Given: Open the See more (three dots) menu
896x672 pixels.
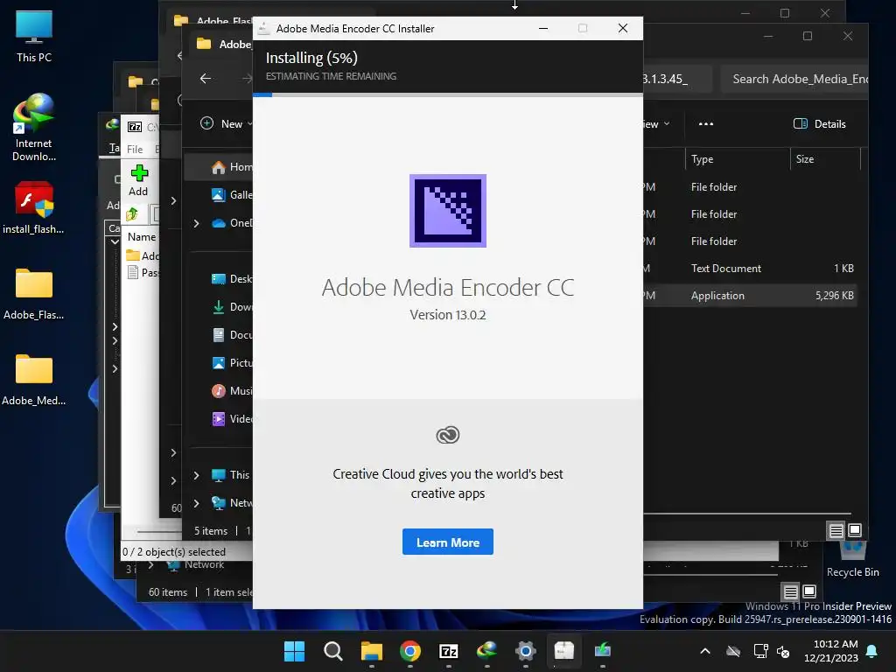Looking at the screenshot, I should 706,124.
